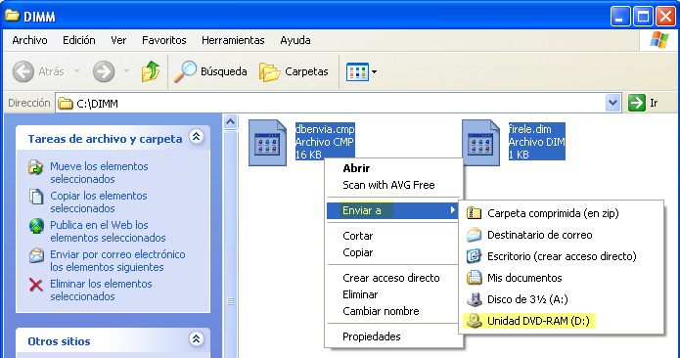Open the Atrás history dropdown arrow
The width and height of the screenshot is (680, 358).
coord(76,70)
